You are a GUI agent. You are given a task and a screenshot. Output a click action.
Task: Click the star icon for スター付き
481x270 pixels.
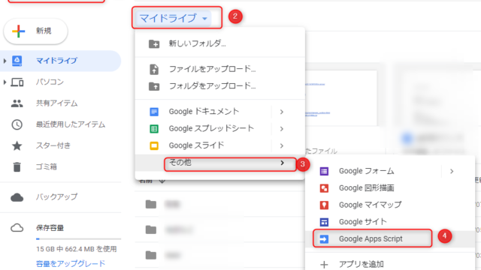pyautogui.click(x=17, y=145)
